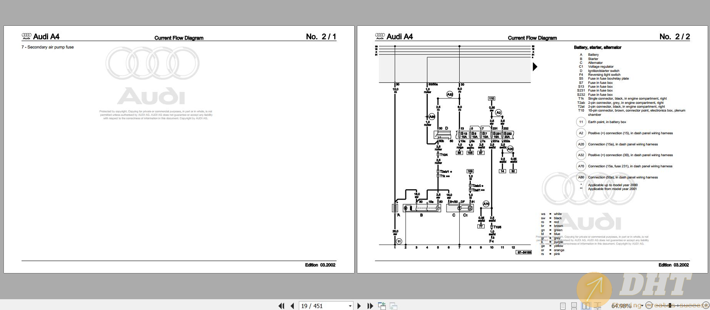Screen dimensions: 710x310
Task: Click the diagram number 97-54168 box
Action: pos(523,252)
